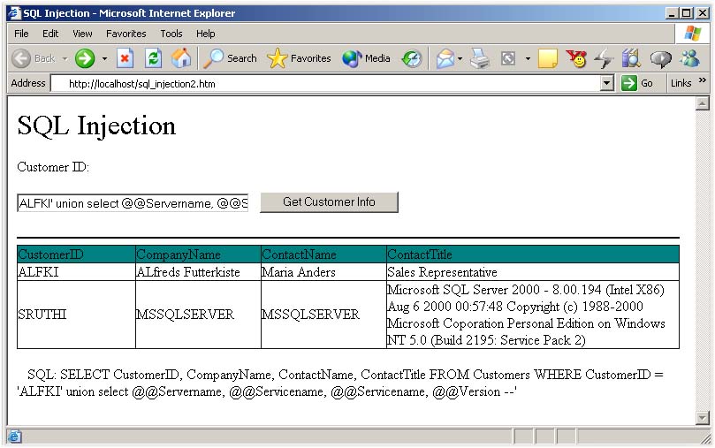Click the speech bubble Discuss icon
This screenshot has height=448, width=715.
pos(660,58)
